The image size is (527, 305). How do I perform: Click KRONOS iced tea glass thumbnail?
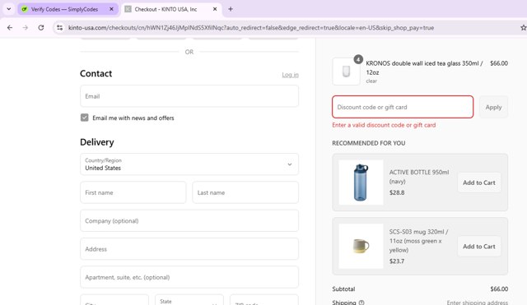(x=346, y=72)
